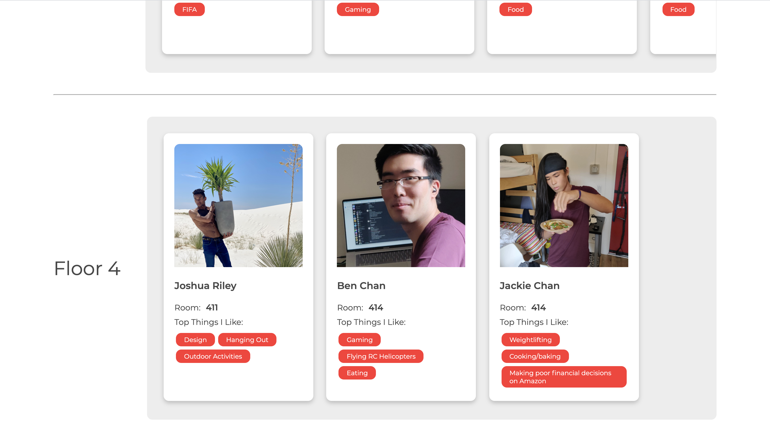Select Ben Chan's Gaming tag
The height and width of the screenshot is (440, 770).
click(x=360, y=340)
